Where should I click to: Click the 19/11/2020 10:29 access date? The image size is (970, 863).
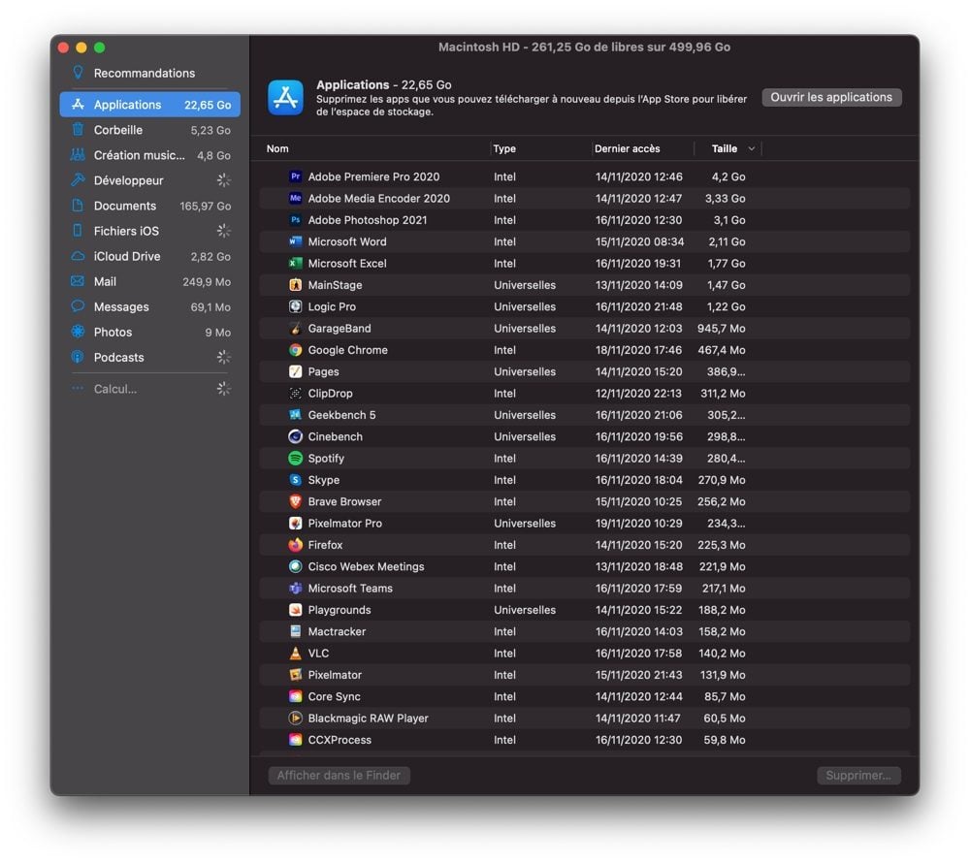638,523
